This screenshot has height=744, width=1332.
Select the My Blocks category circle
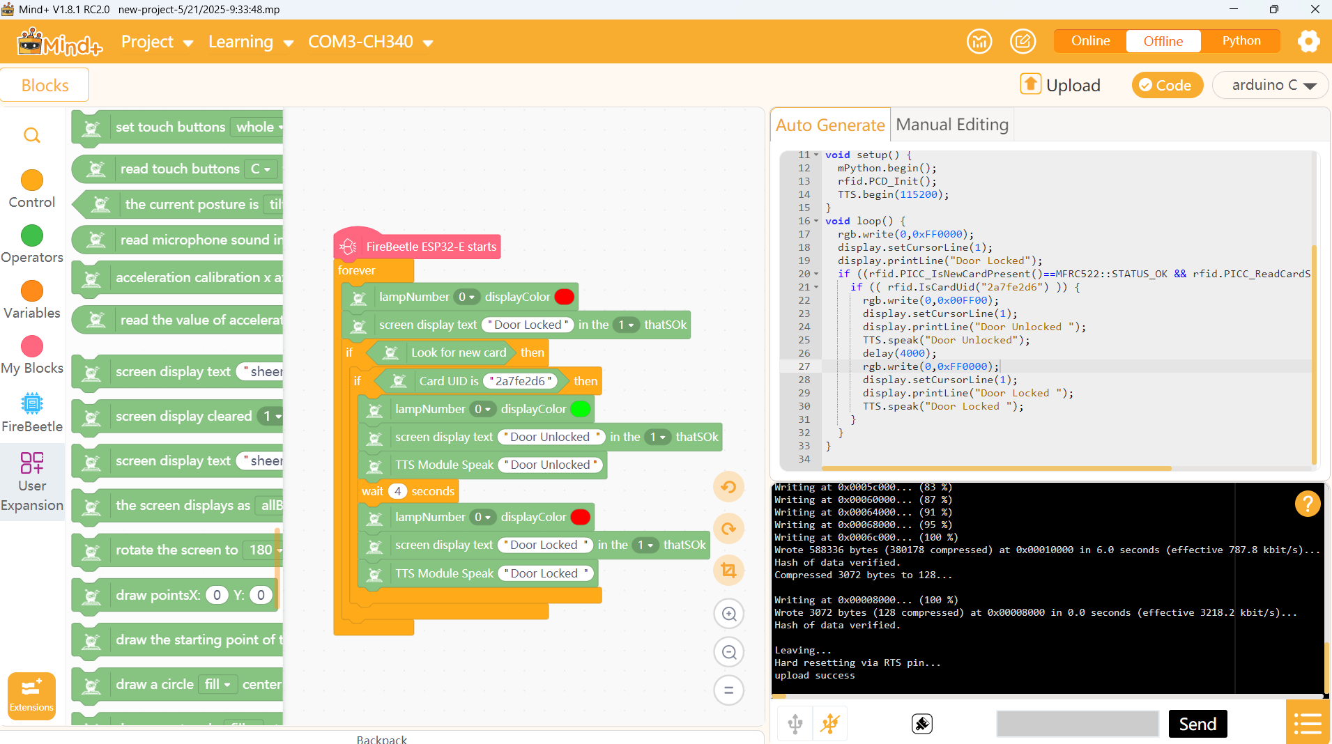click(x=32, y=346)
